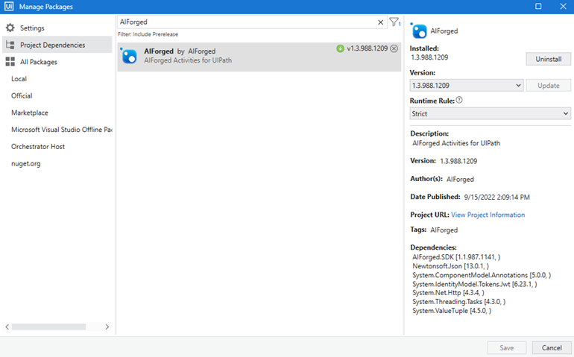574x357 pixels.
Task: Click System.IdentityModel.Tokens.Jwt dependency
Action: tap(474, 284)
